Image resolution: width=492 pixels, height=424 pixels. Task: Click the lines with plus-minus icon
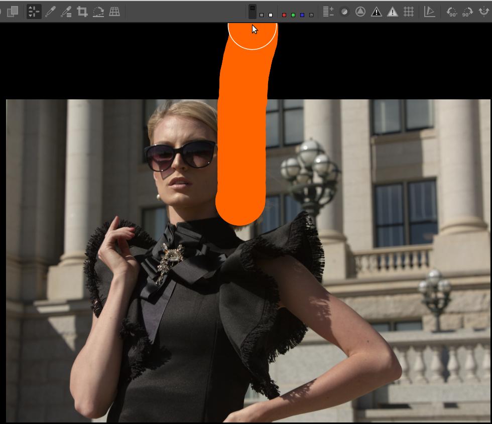tap(328, 12)
